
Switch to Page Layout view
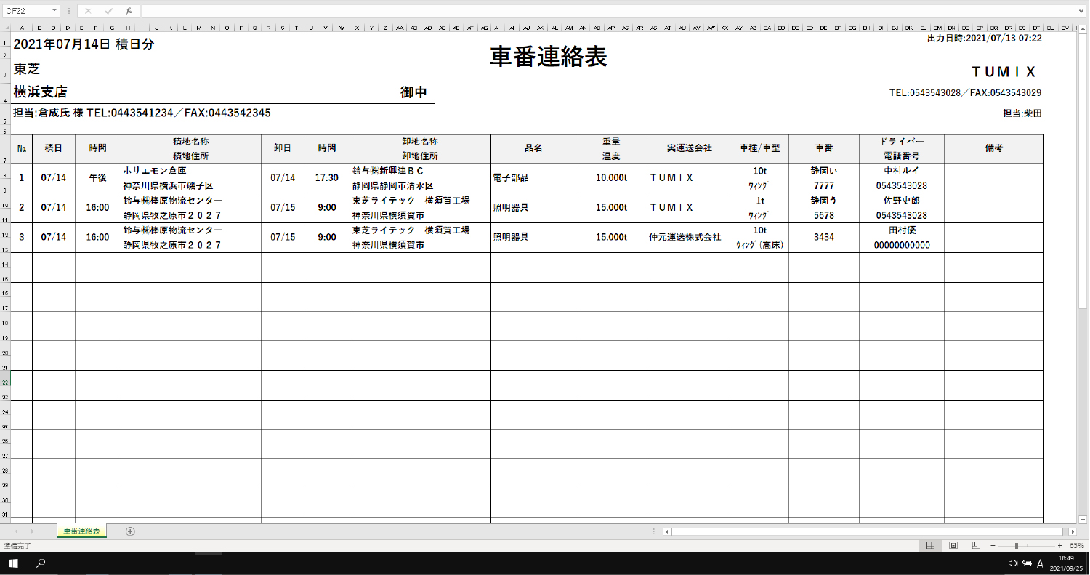tap(953, 545)
